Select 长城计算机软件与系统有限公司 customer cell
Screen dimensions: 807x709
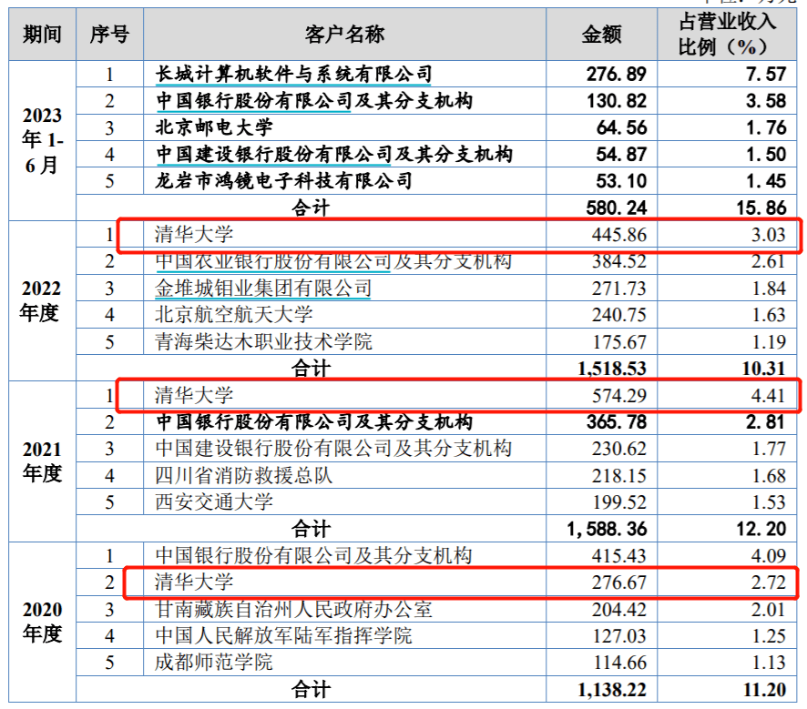point(344,74)
